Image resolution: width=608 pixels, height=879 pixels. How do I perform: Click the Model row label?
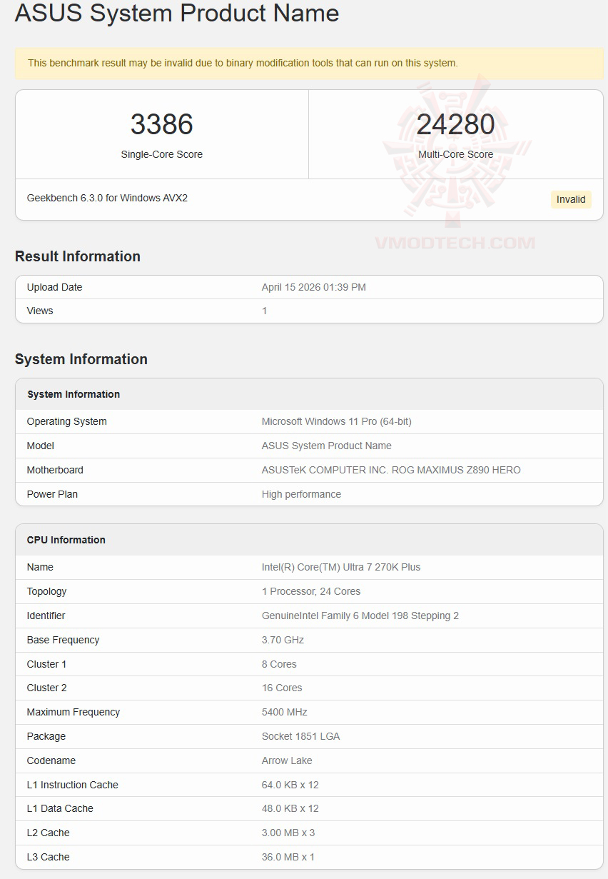point(41,446)
